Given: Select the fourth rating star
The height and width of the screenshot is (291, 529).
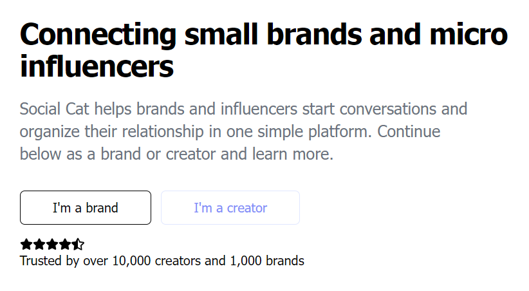Looking at the screenshot, I should tap(65, 245).
